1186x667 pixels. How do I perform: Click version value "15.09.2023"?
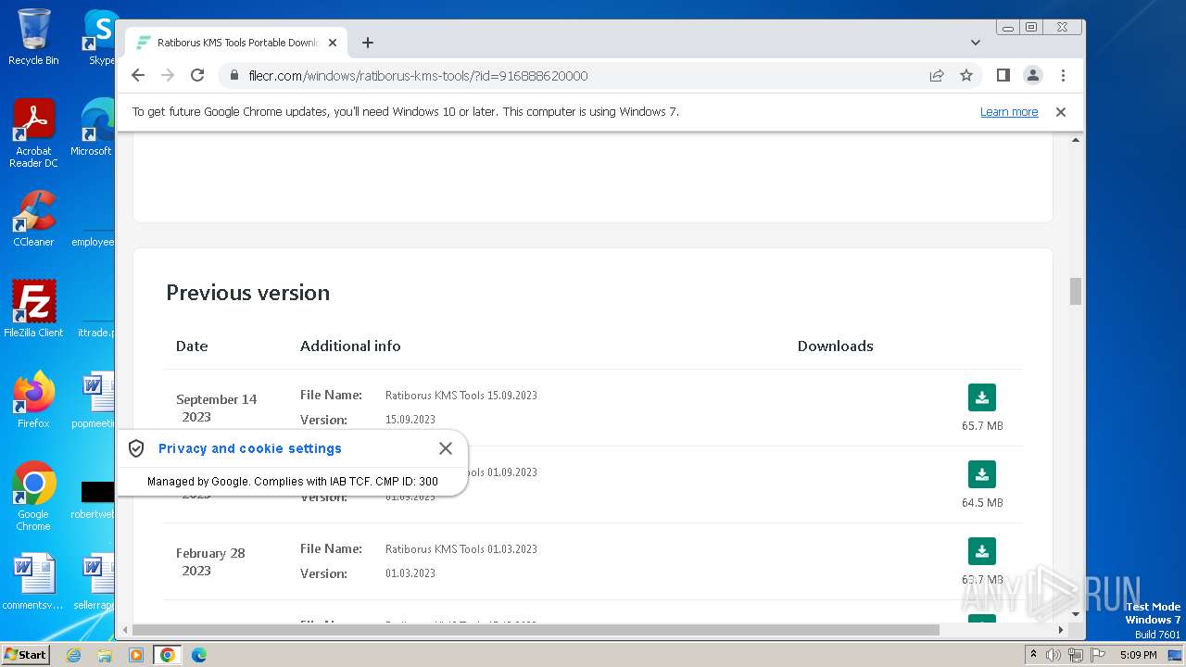tap(410, 420)
